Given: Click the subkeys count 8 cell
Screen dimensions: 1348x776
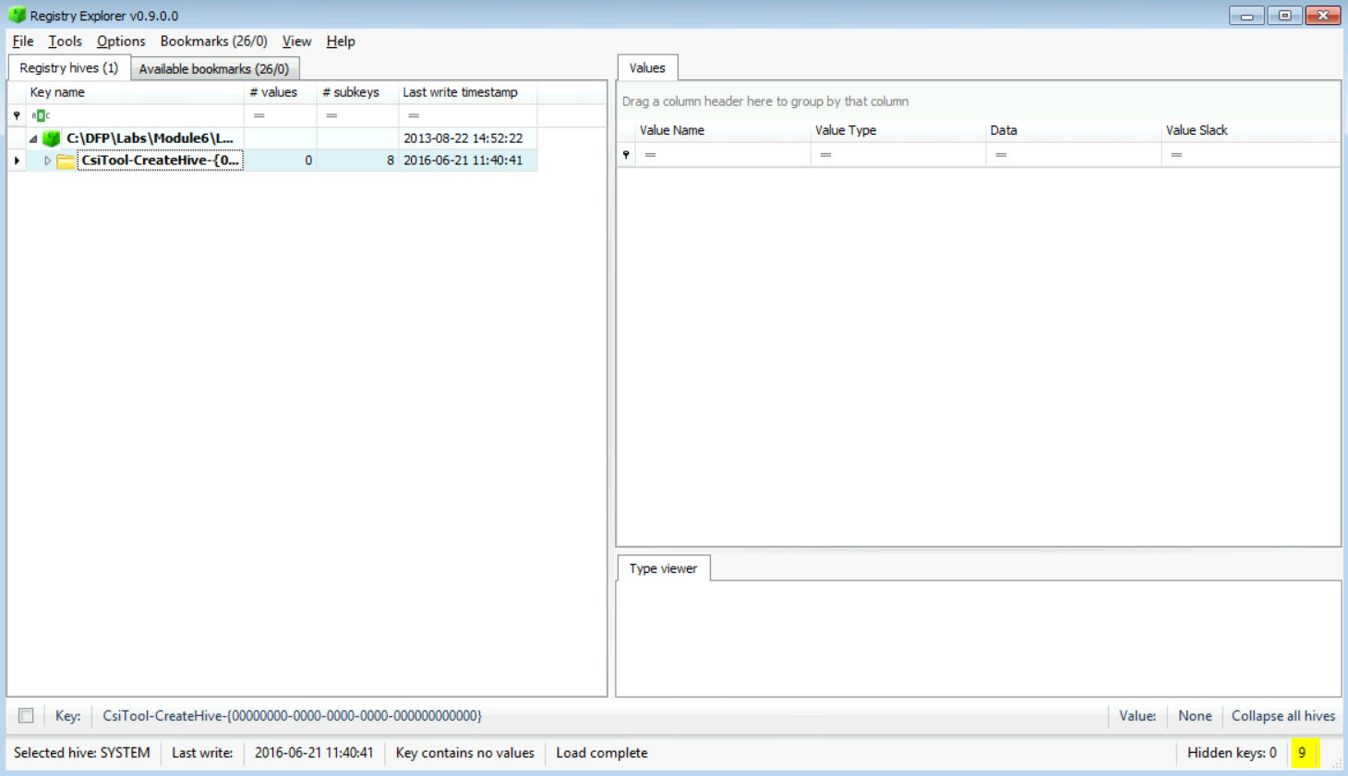Looking at the screenshot, I should [x=357, y=161].
